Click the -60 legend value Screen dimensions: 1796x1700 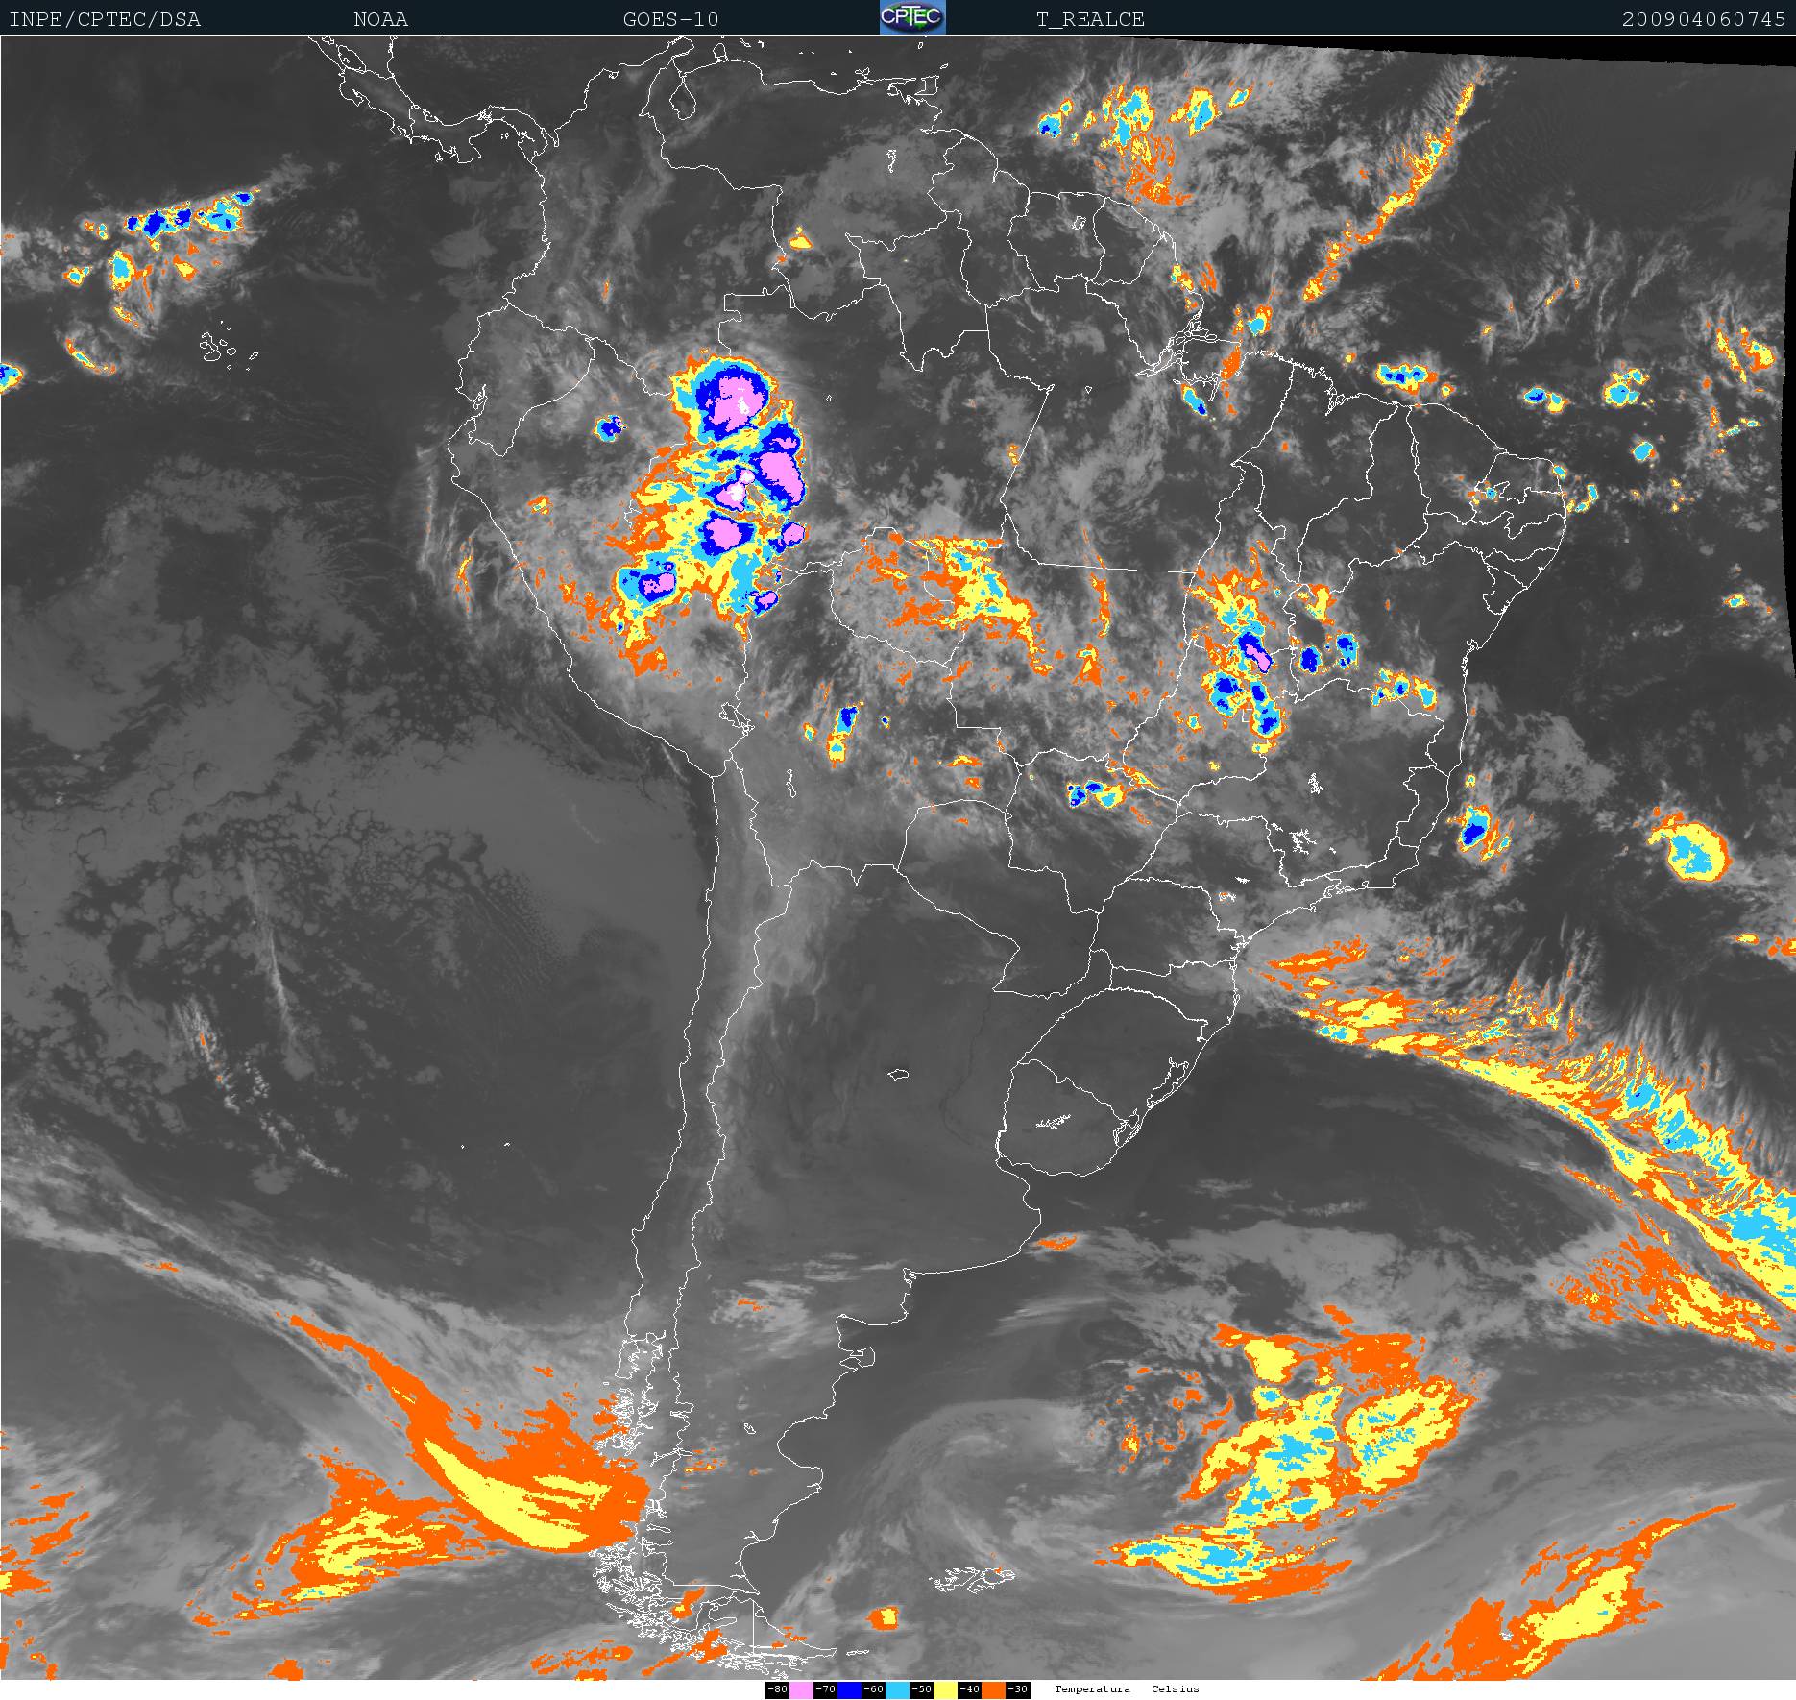[x=873, y=1690]
